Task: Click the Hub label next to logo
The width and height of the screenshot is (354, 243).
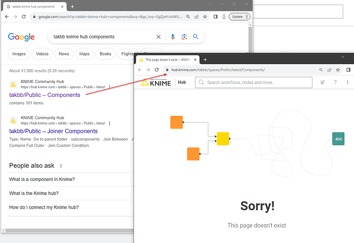Action: 182,82
